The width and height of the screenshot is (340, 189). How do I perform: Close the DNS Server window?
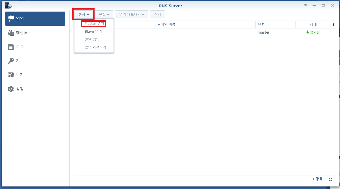332,6
